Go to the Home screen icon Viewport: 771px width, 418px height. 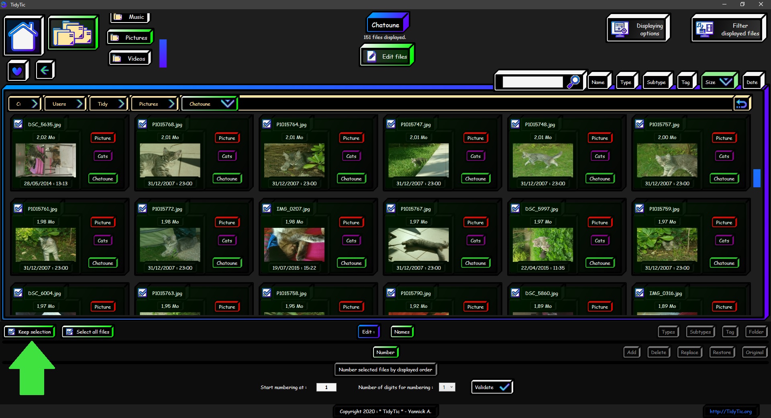click(x=23, y=36)
